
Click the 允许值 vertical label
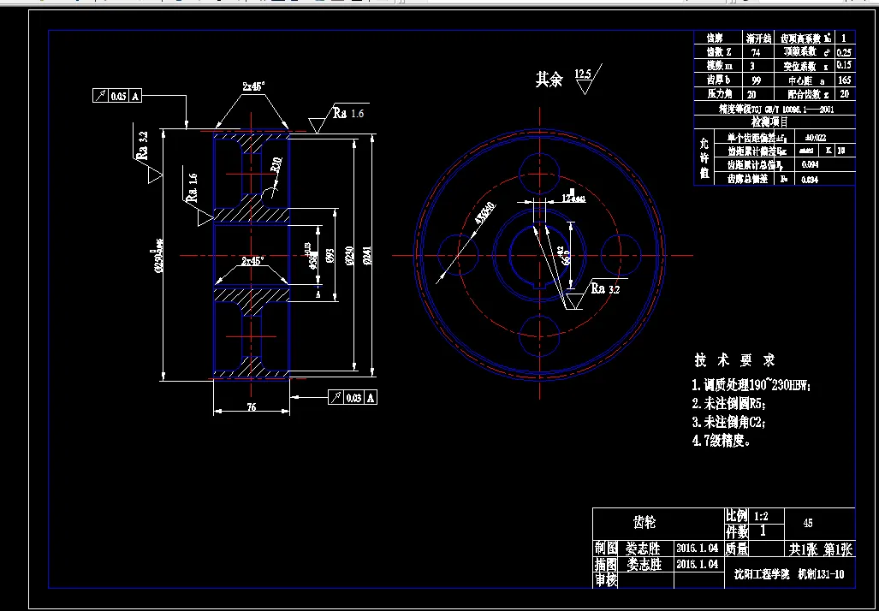tap(704, 158)
